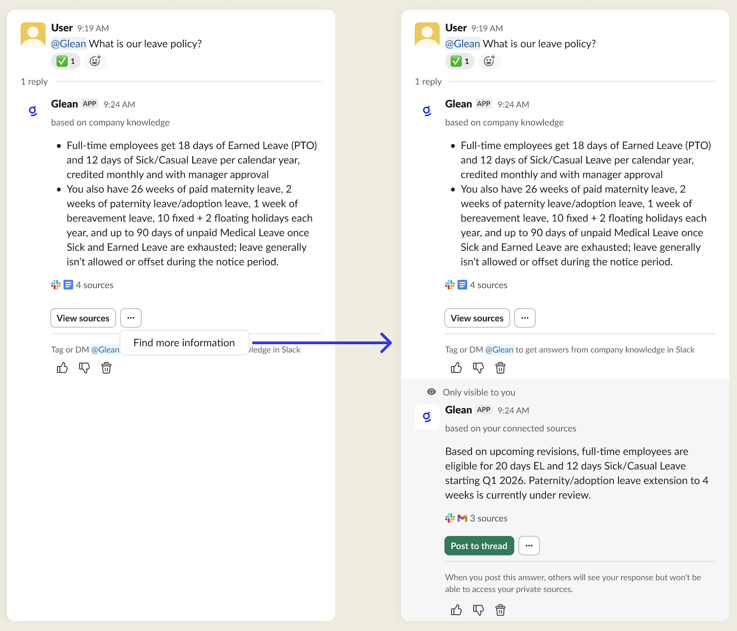
Task: Click trash icon in the left panel
Action: pos(106,368)
